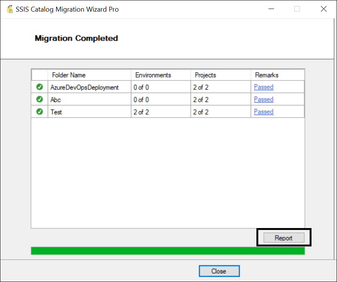
Task: Click Projects value 2 of 2 for Test
Action: point(221,112)
